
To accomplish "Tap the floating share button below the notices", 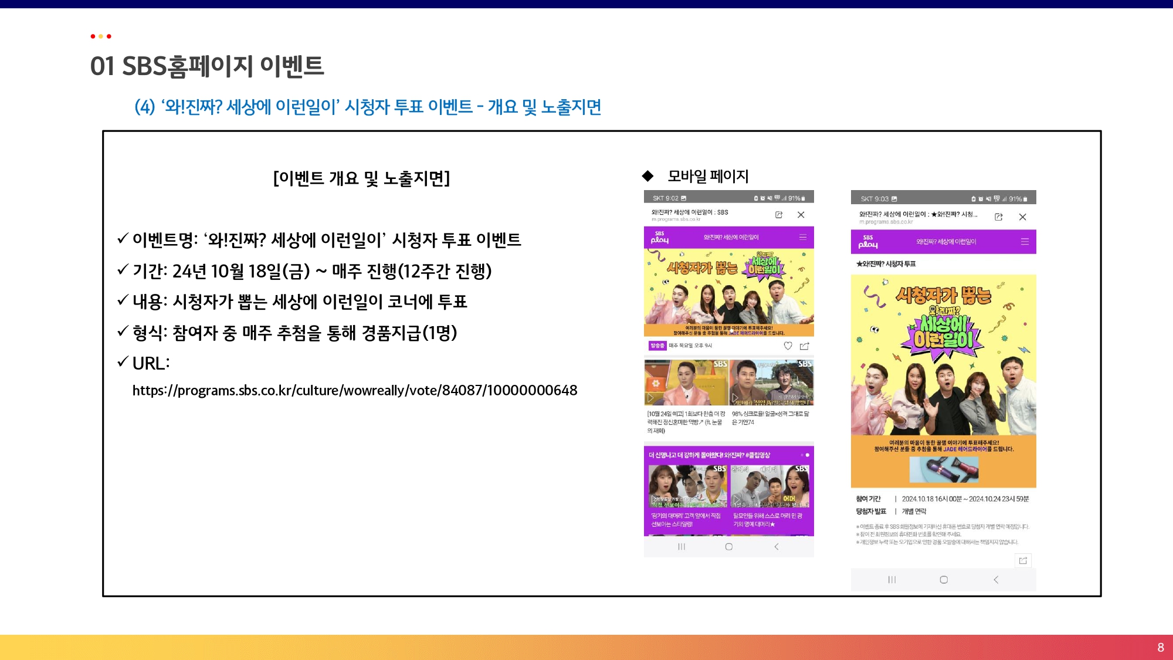I will point(1023,561).
